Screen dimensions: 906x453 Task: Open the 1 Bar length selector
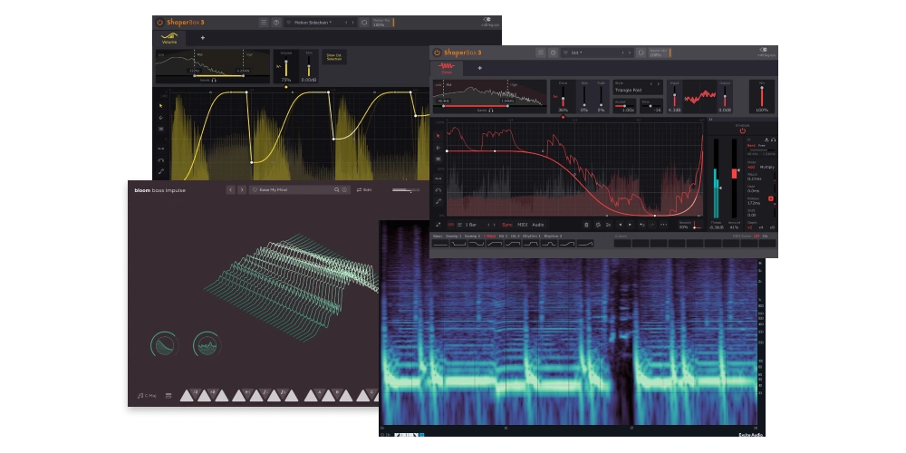tap(470, 225)
